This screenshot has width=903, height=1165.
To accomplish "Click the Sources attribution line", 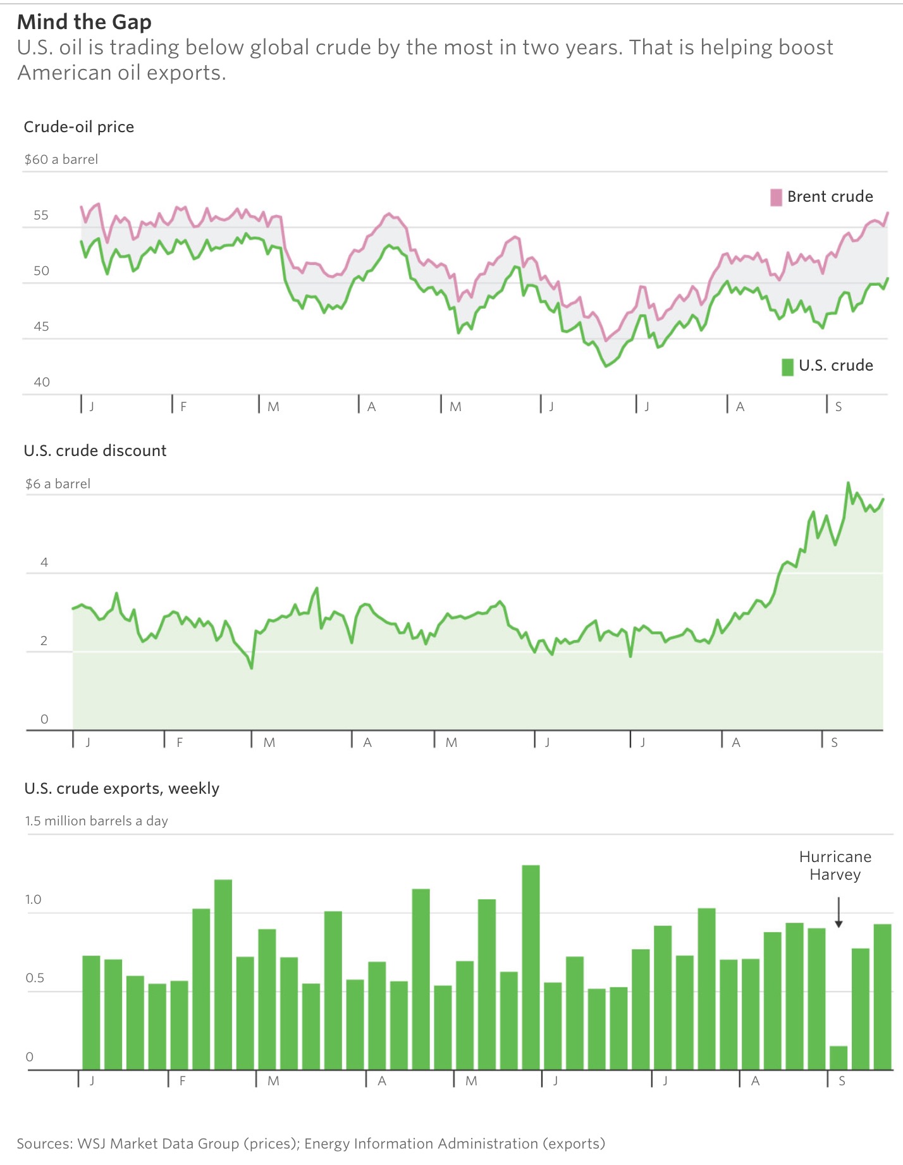I will click(x=310, y=1143).
